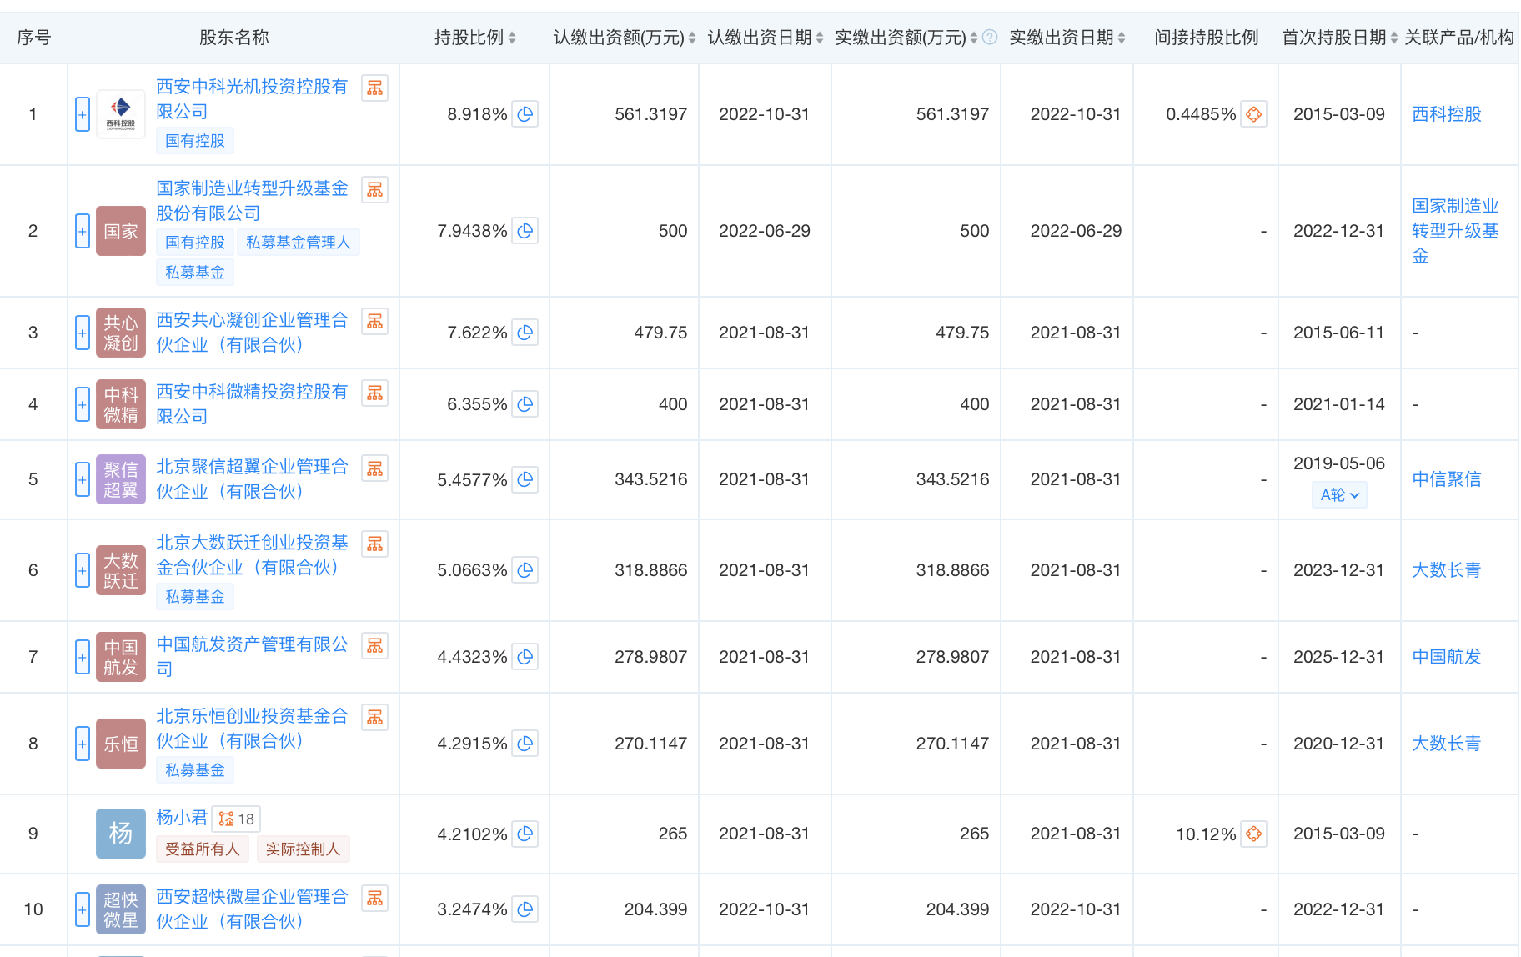Open related institution 中信聚信
The width and height of the screenshot is (1521, 957).
pos(1447,479)
